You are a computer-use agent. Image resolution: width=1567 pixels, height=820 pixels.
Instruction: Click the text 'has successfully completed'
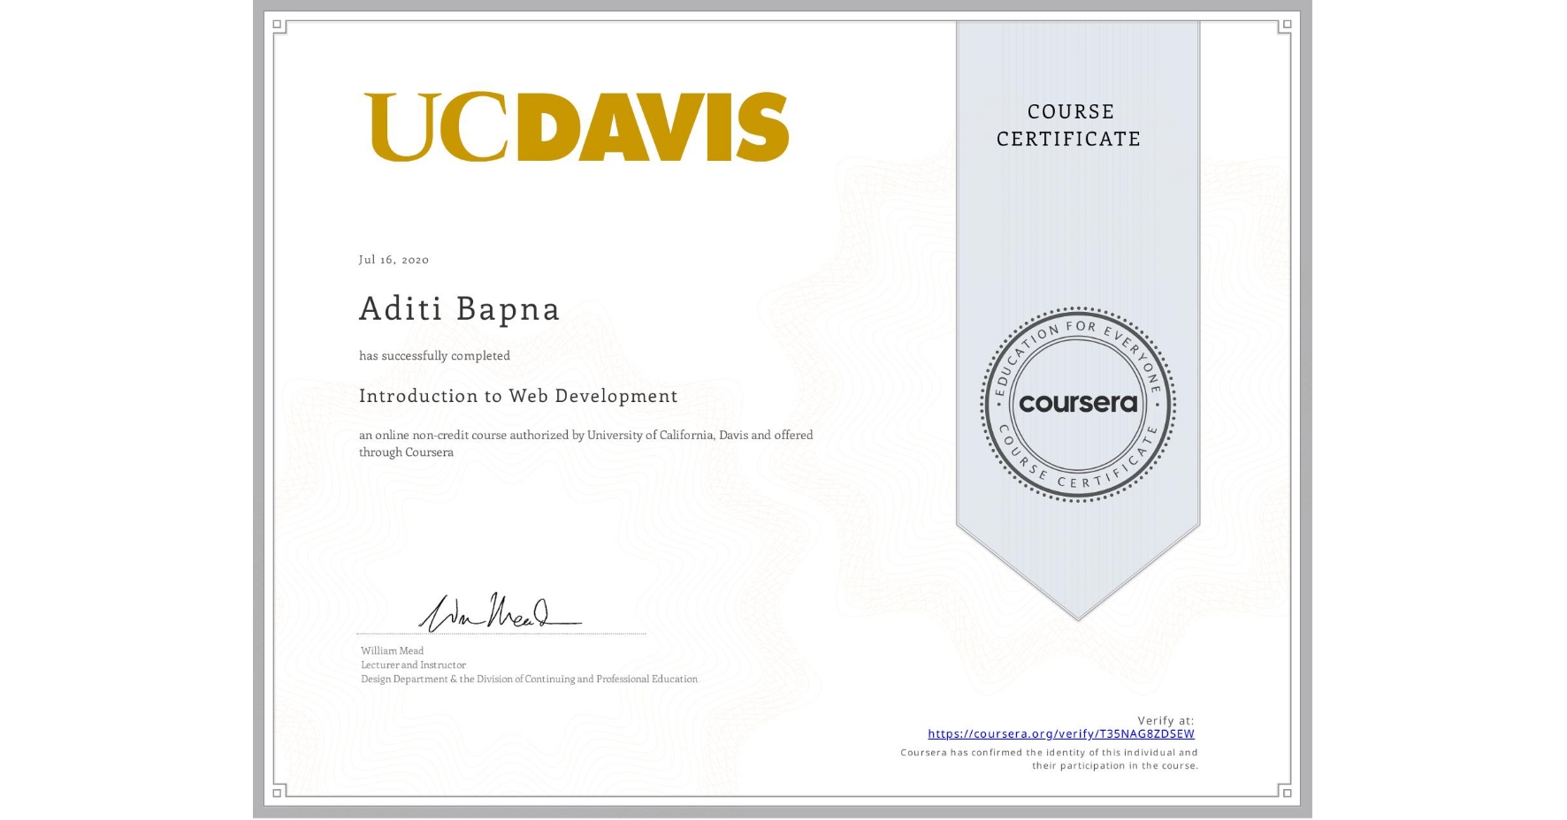(x=434, y=355)
